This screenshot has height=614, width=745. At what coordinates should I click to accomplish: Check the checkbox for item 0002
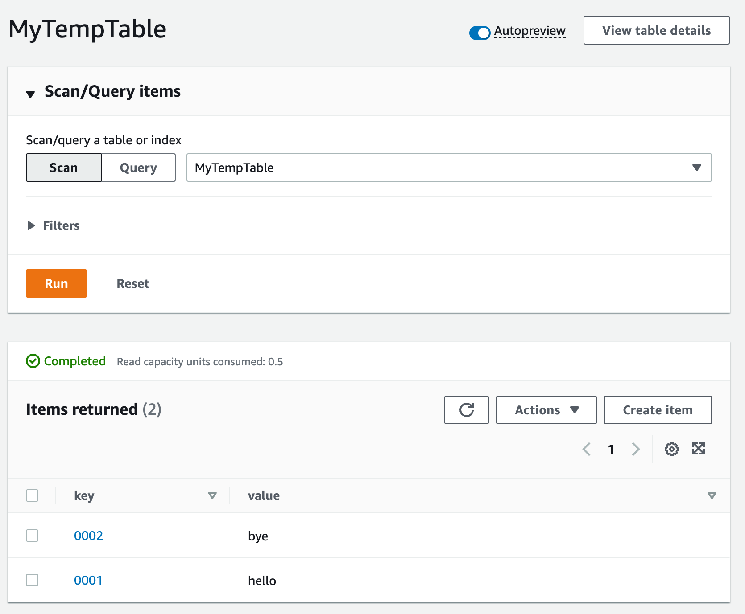pyautogui.click(x=32, y=536)
